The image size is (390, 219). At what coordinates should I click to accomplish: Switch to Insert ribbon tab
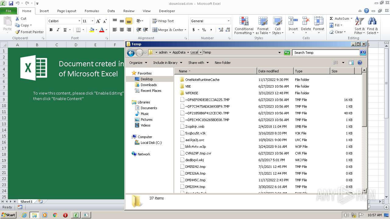pyautogui.click(x=44, y=11)
